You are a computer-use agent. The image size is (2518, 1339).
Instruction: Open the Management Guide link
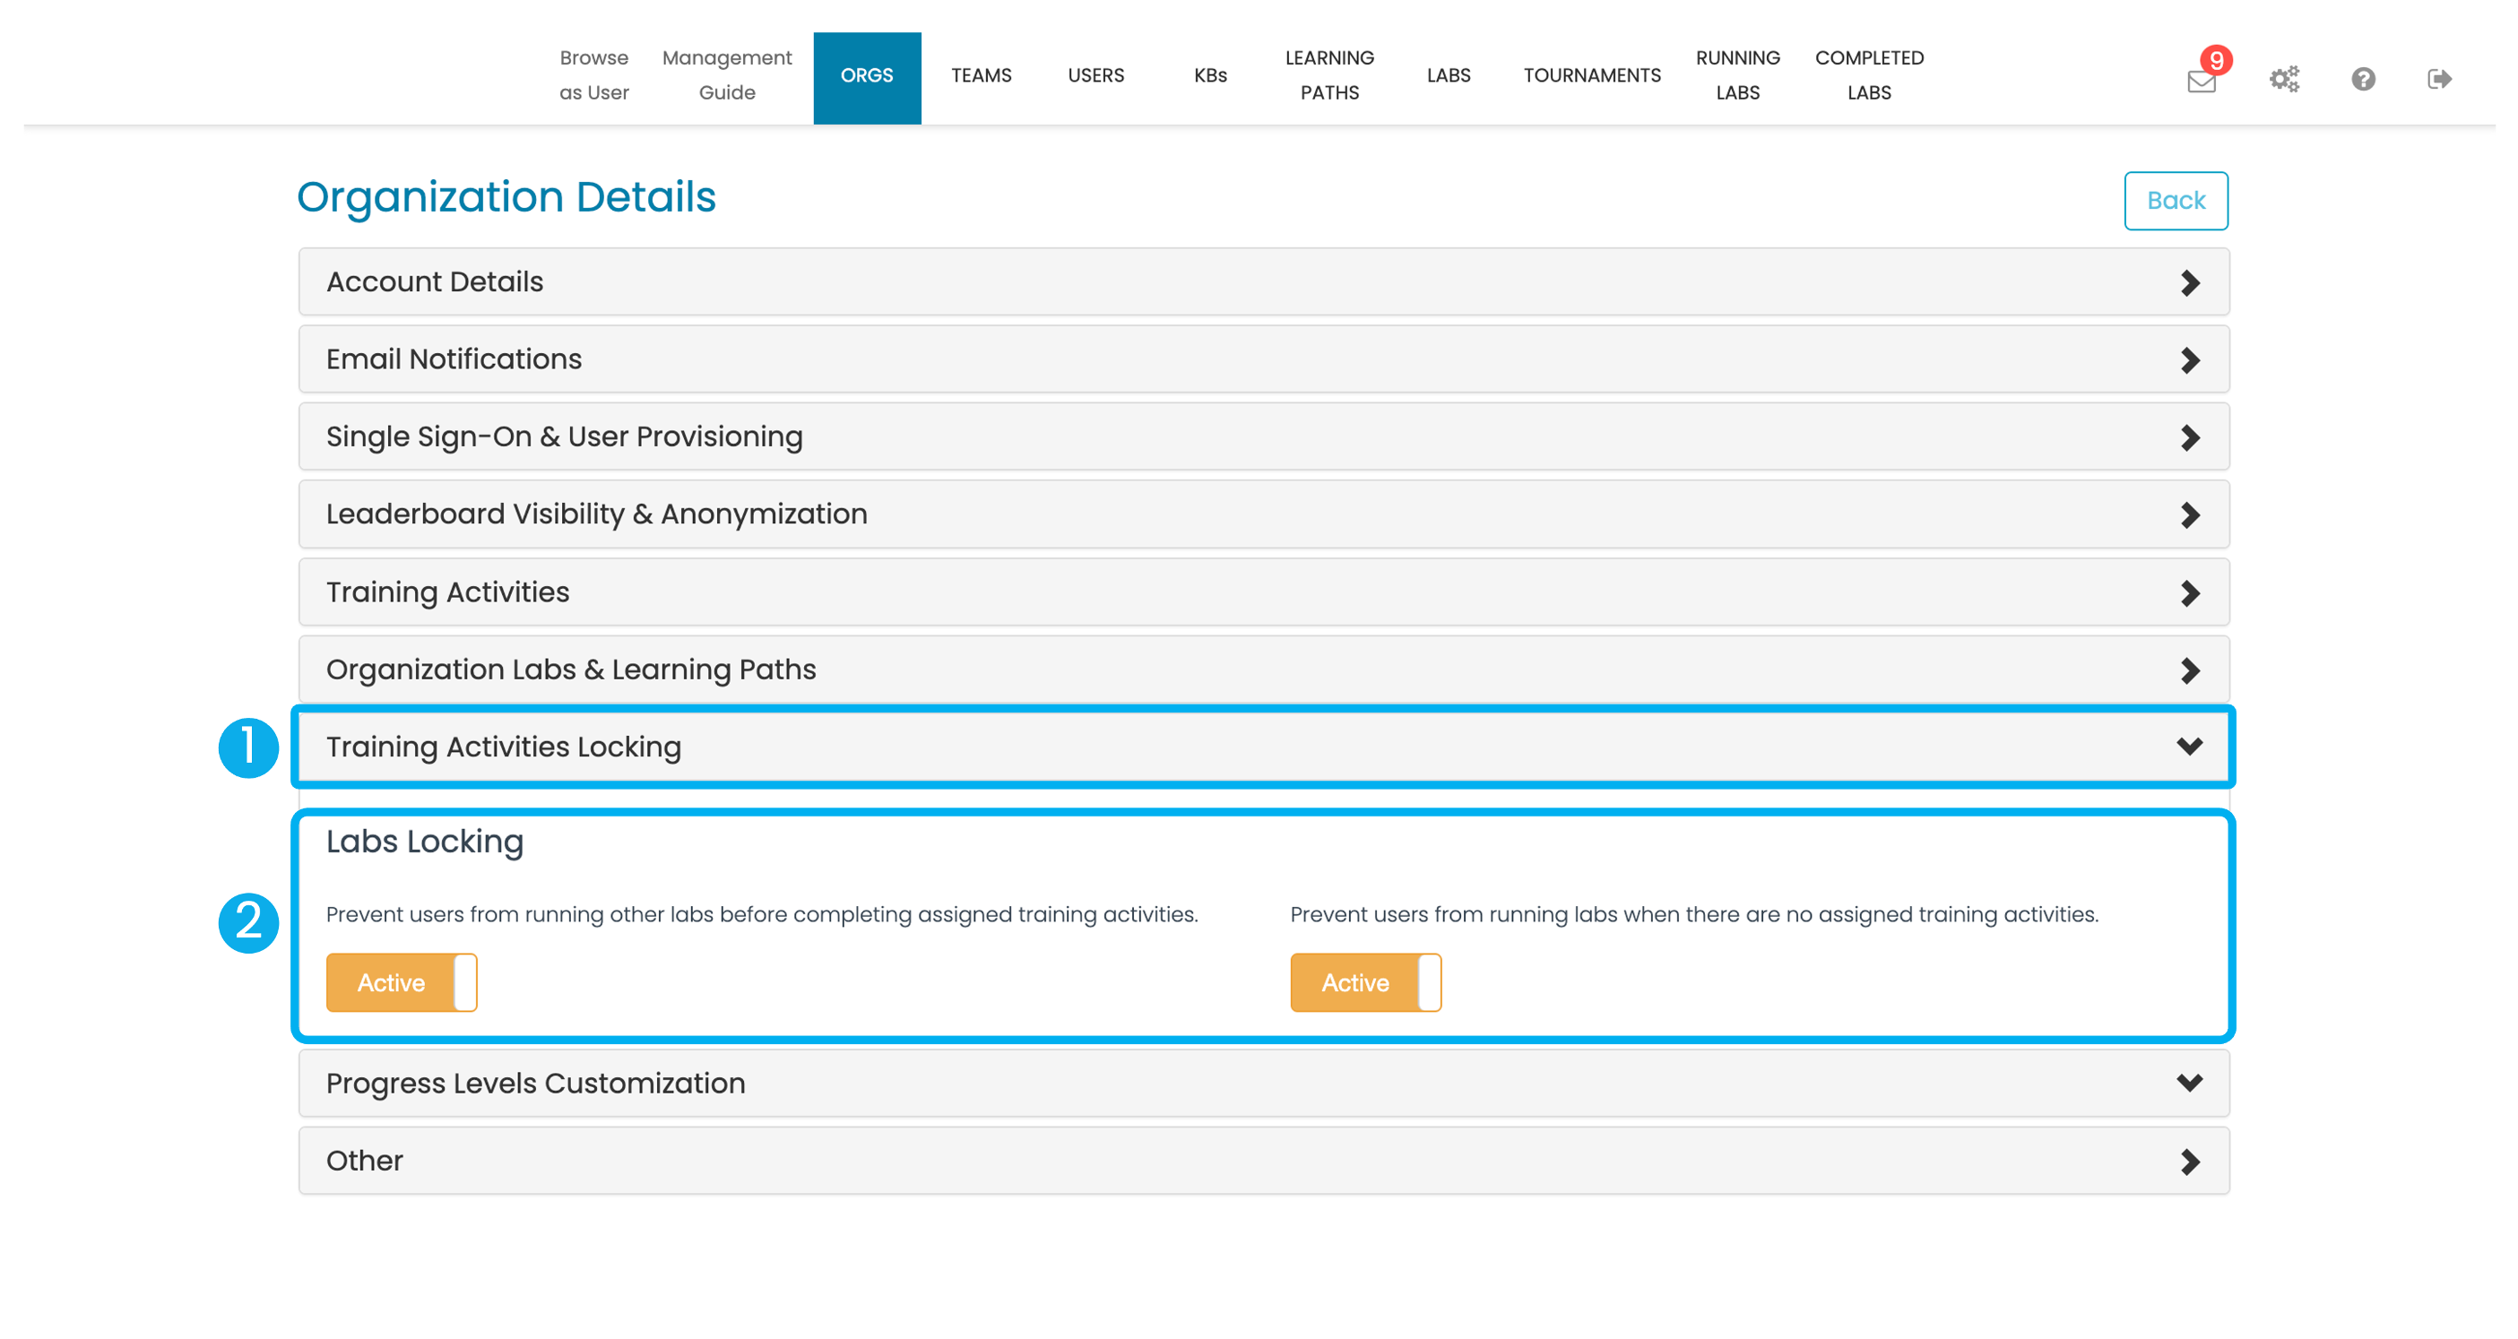coord(726,75)
